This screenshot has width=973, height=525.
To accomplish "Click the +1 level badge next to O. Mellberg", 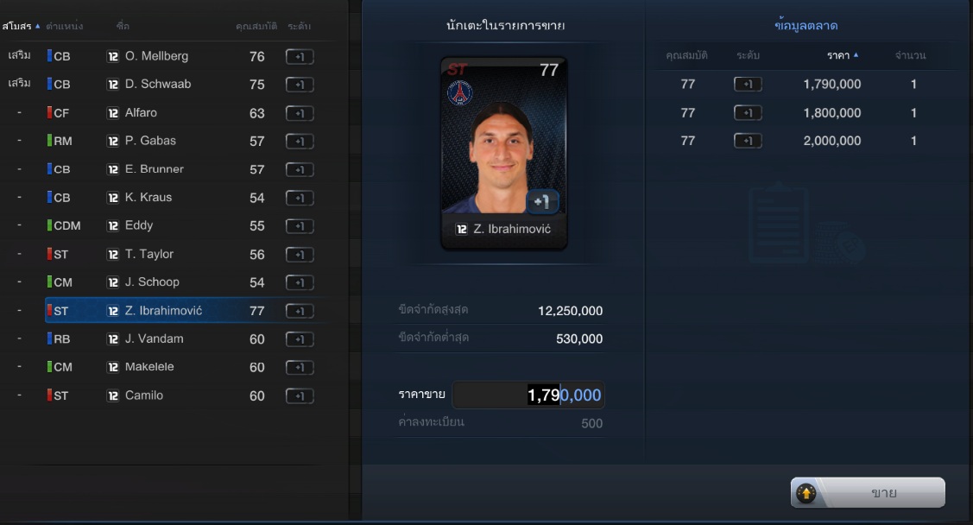I will [300, 56].
